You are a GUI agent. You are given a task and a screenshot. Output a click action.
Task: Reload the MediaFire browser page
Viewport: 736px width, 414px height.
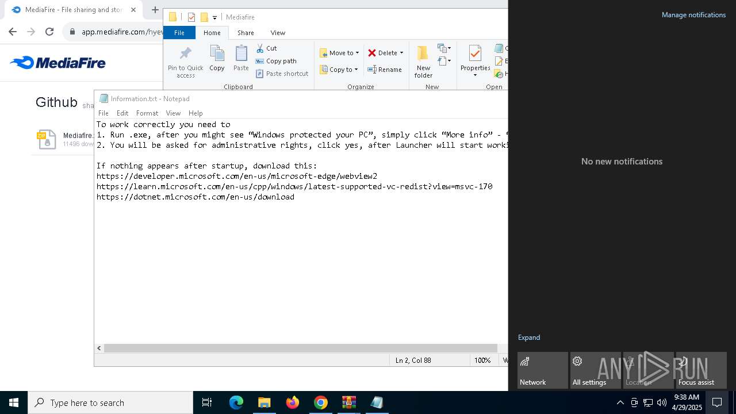pyautogui.click(x=49, y=32)
